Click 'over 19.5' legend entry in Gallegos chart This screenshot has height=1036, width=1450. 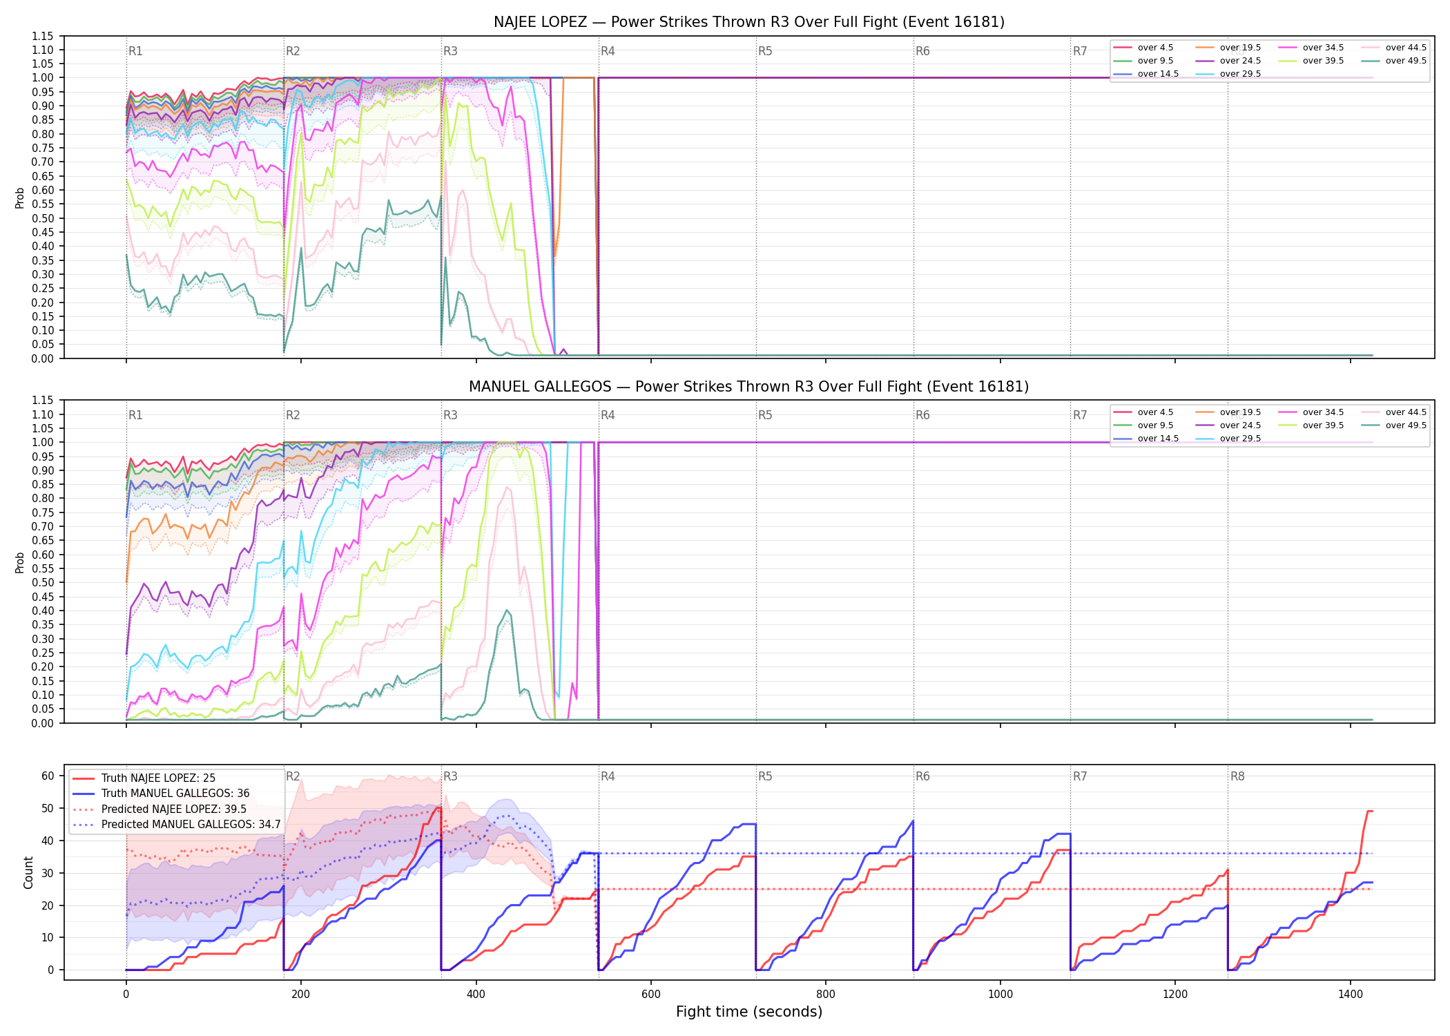1228,412
